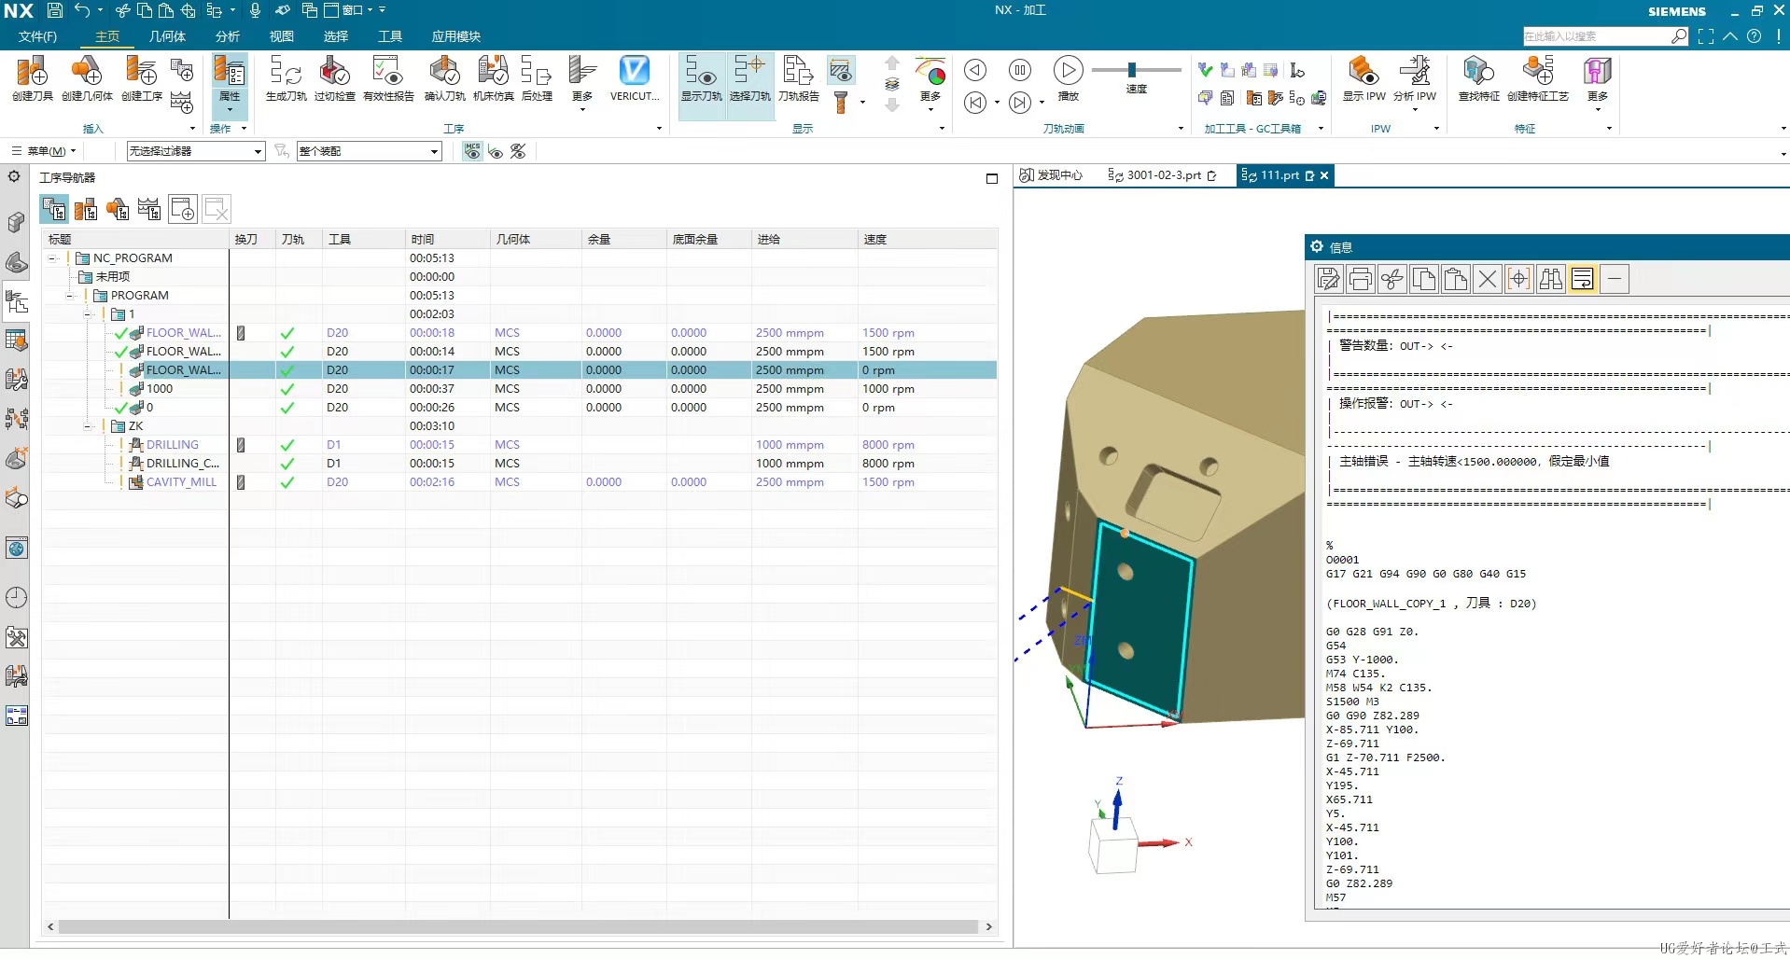Screen dimensions: 1790x959
Task: Collapse the NC_PROGRAM tree node
Action: point(53,258)
